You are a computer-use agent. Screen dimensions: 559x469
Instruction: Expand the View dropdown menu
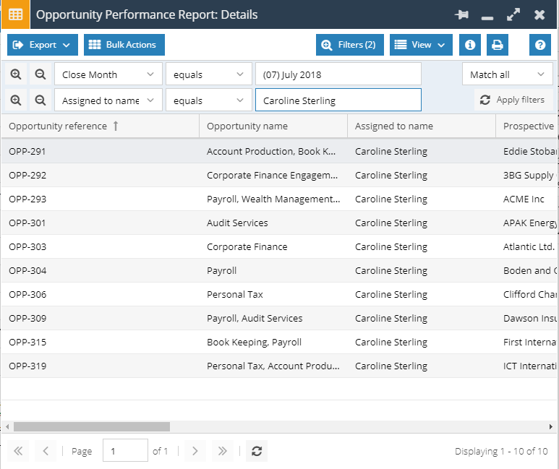(x=421, y=45)
